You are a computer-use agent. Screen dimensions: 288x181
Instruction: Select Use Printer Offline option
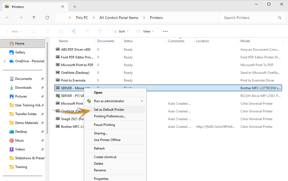coord(115,140)
